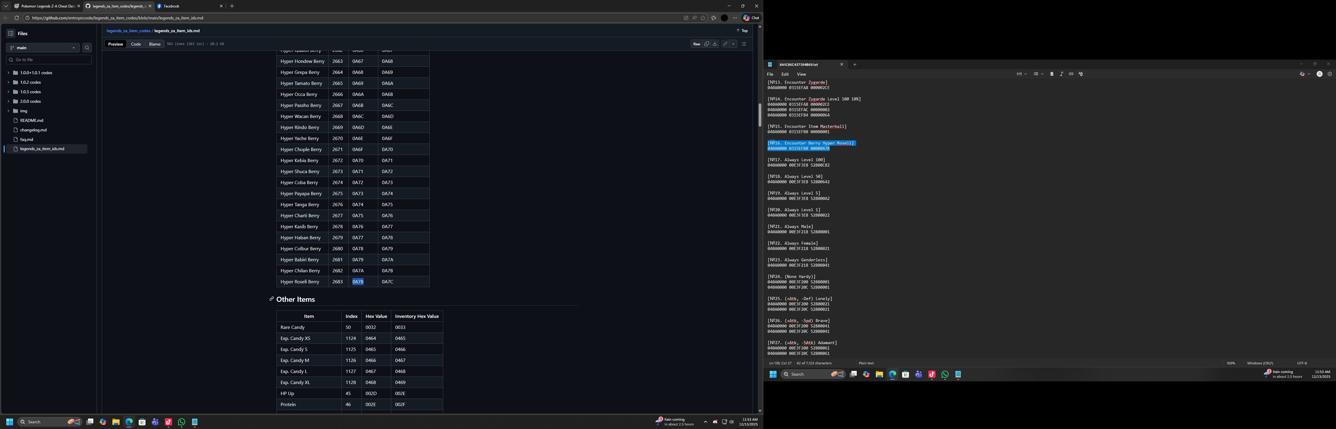The width and height of the screenshot is (1336, 429).
Task: Open the list style dropdown in Notepad
Action: pos(1038,74)
